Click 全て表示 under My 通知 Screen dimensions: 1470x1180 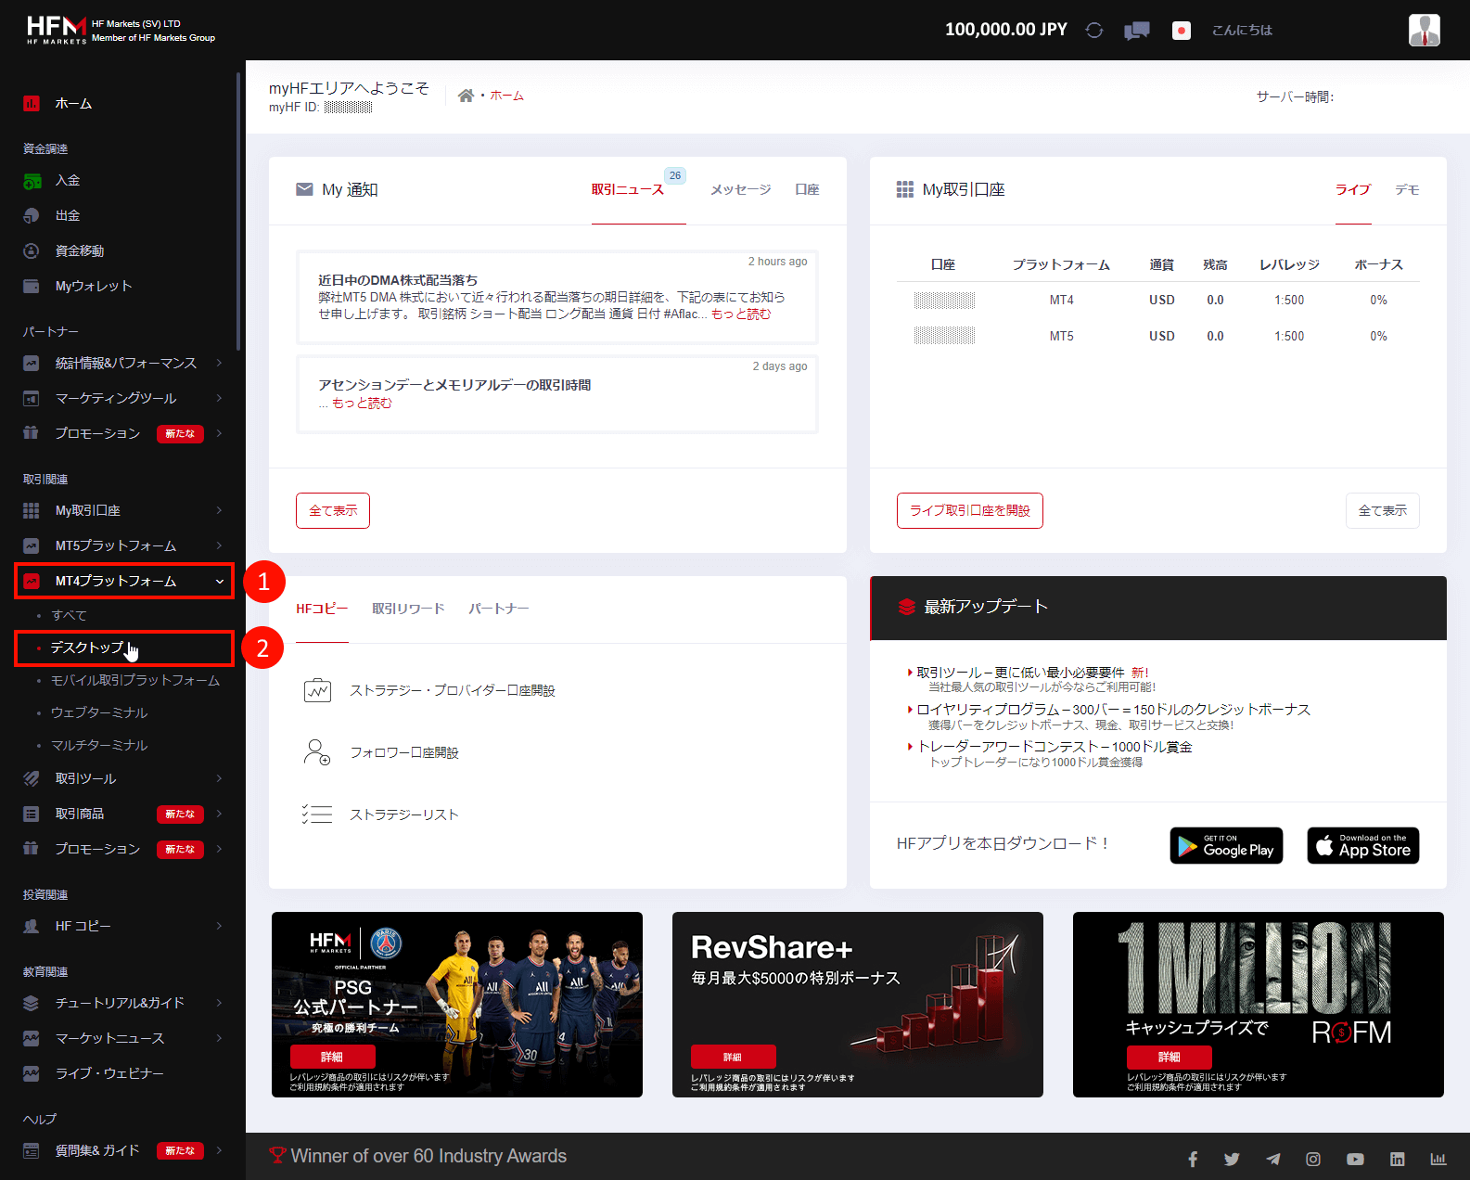tap(333, 510)
